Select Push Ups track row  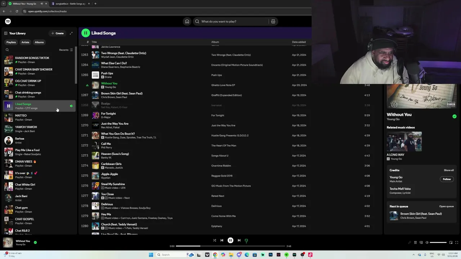(230, 75)
